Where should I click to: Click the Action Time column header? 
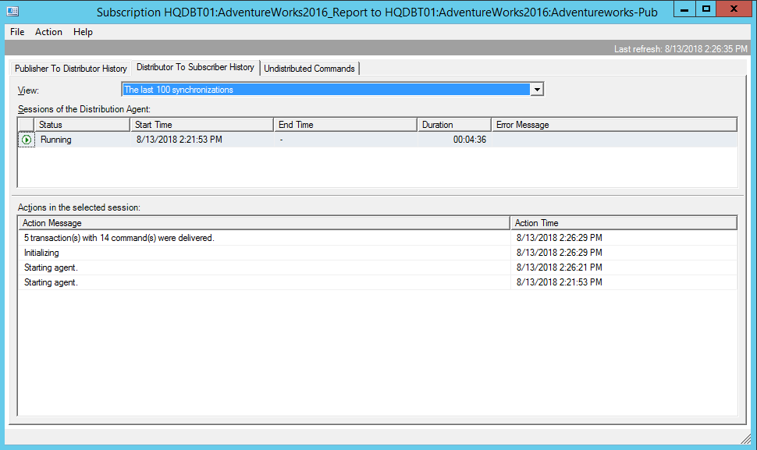[623, 223]
